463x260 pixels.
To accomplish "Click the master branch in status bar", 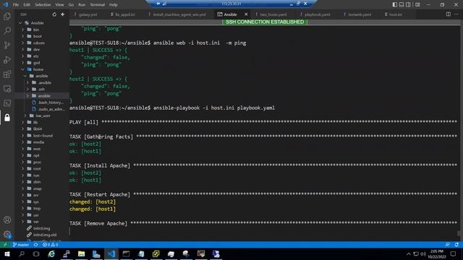I will [21, 245].
